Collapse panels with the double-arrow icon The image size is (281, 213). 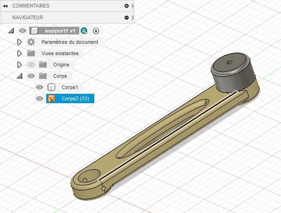5,6
